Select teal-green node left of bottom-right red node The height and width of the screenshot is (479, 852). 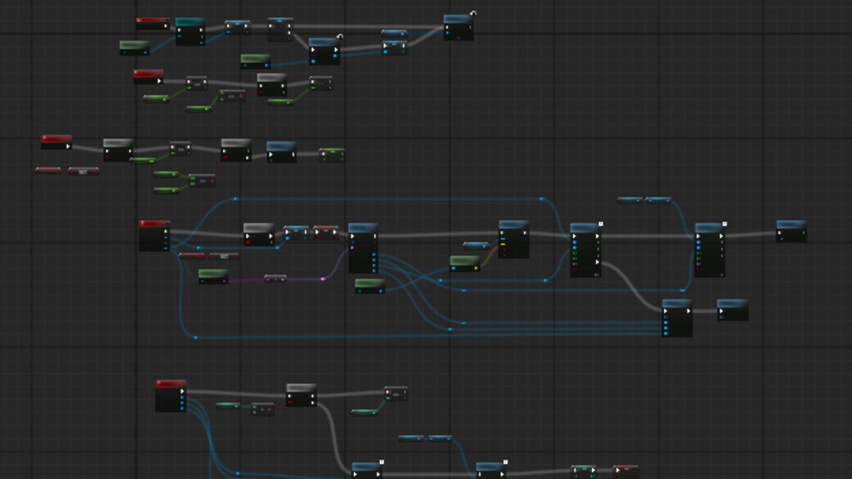[583, 471]
